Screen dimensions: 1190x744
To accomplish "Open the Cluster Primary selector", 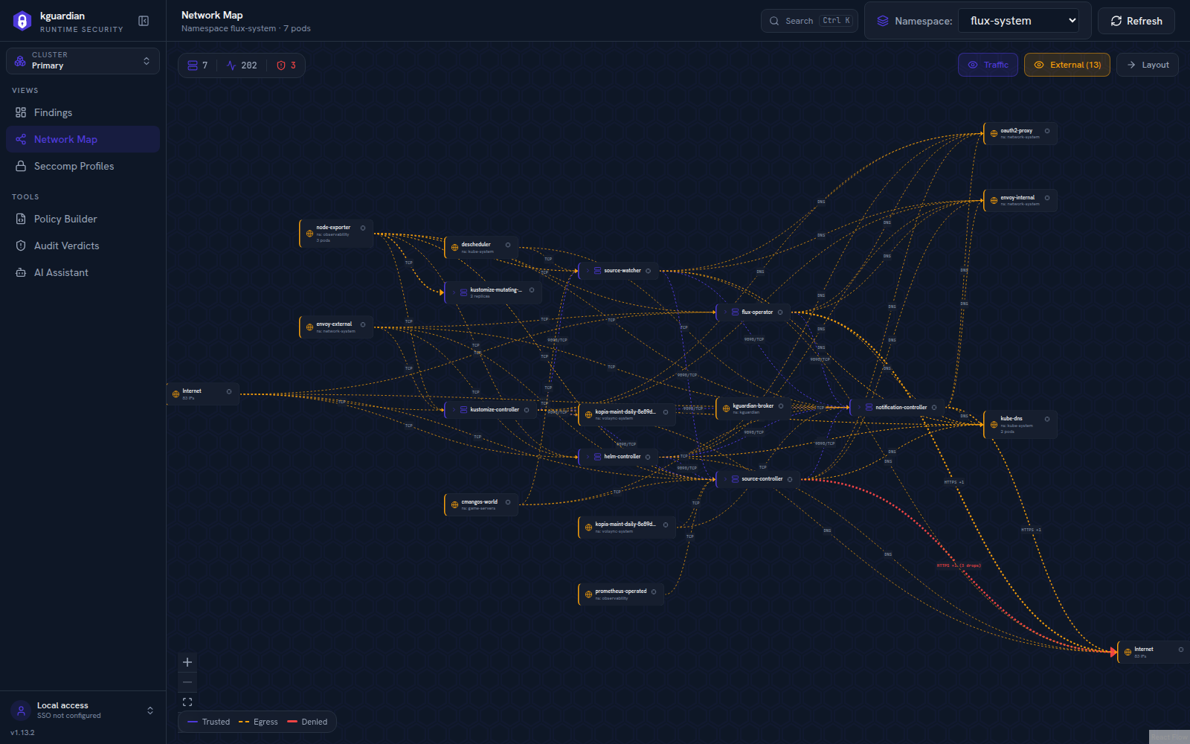I will click(83, 61).
